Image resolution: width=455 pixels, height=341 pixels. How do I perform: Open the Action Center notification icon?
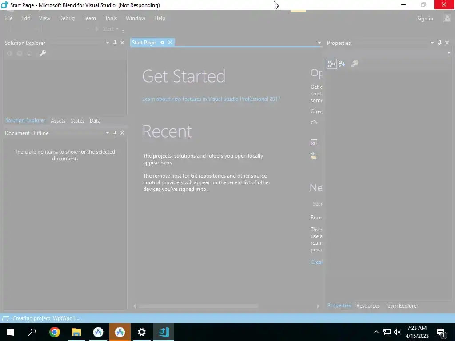tap(441, 332)
